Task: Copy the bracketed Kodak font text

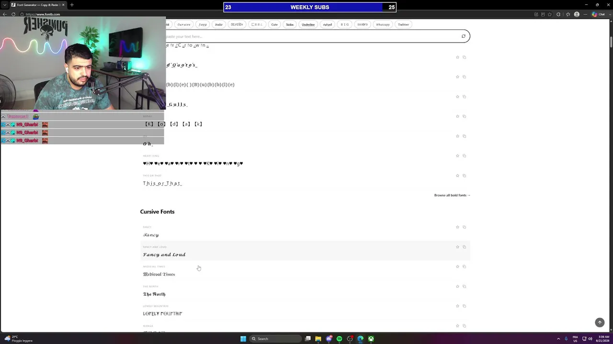Action: (464, 116)
